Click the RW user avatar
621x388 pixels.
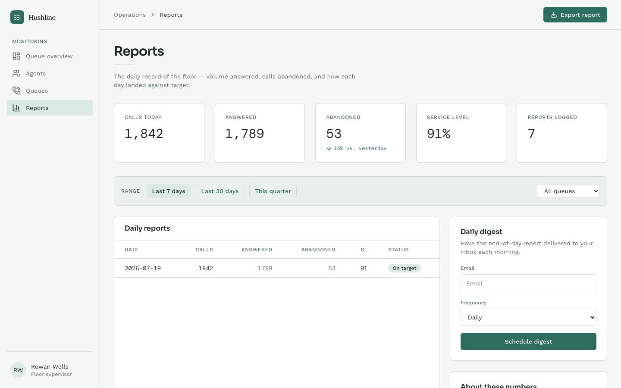(x=18, y=370)
